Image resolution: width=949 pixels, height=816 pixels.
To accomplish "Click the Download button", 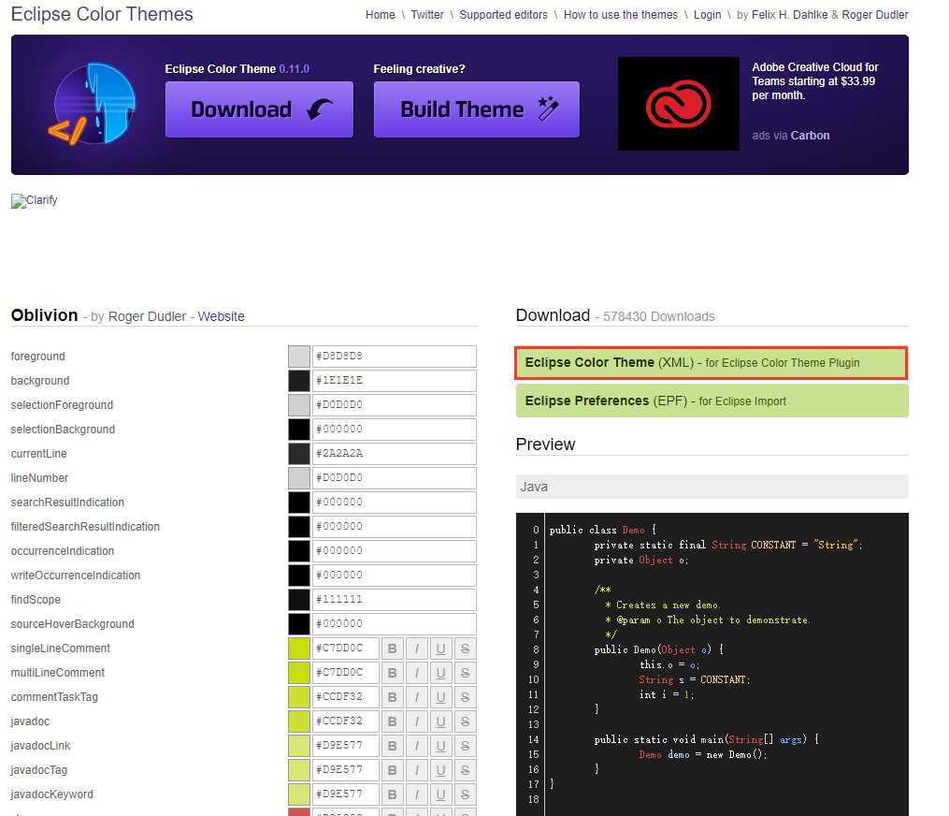I will 259,109.
